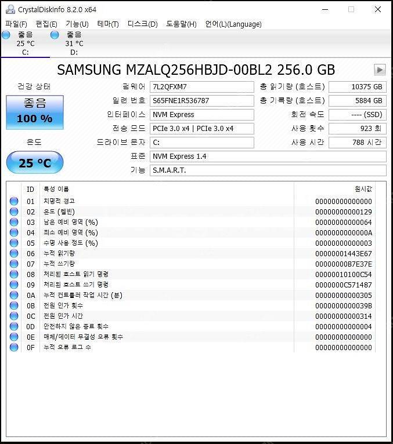Select the 매체/데이터 무결성 오류 횟수 attribute name
Viewport: 393px width, 444px height.
(x=83, y=337)
